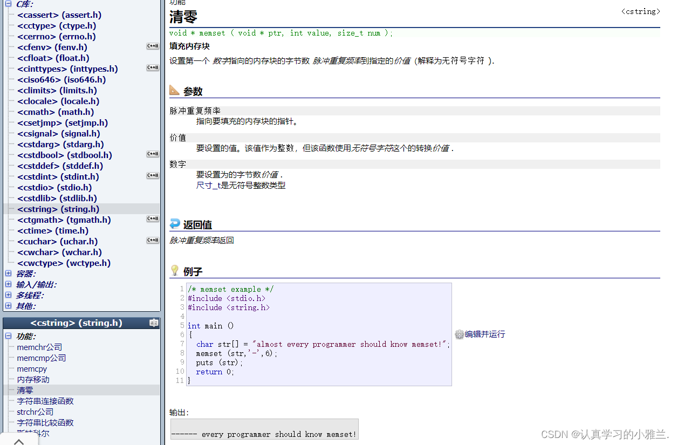Screen dimensions: 677x445
Task: Open the <cstring> link at top right
Action: [x=640, y=11]
